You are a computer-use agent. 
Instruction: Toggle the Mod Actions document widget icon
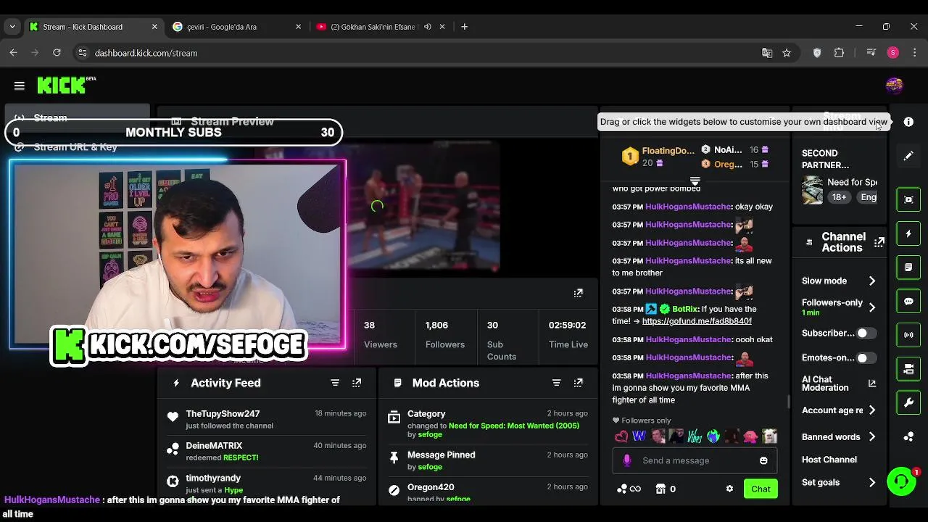(908, 268)
